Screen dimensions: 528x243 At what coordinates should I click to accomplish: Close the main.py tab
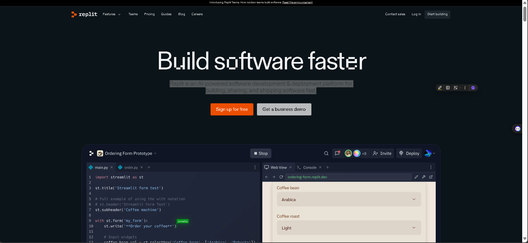click(x=112, y=167)
